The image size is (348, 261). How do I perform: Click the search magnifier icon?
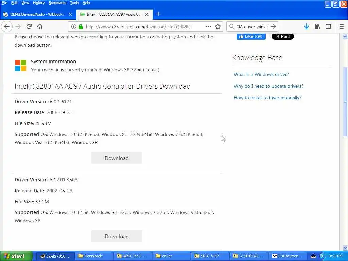point(232,27)
